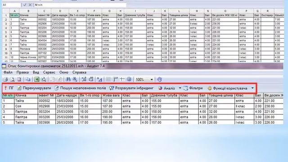The width and height of the screenshot is (288, 162).
Task: Click the A1 name box in spreadsheet
Action: [12, 5]
